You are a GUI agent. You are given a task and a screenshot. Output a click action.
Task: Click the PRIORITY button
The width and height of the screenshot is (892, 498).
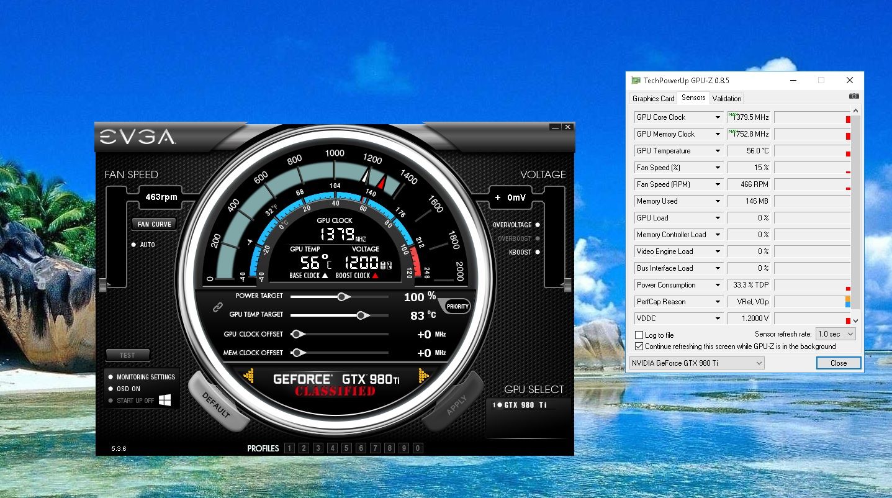[458, 306]
